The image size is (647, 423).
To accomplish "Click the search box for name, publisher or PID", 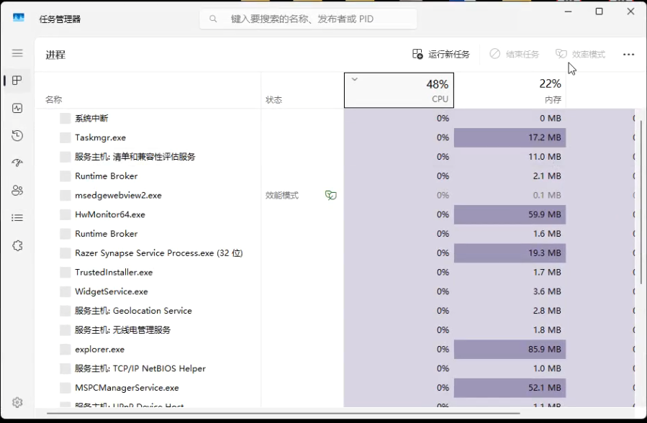I will 308,19.
